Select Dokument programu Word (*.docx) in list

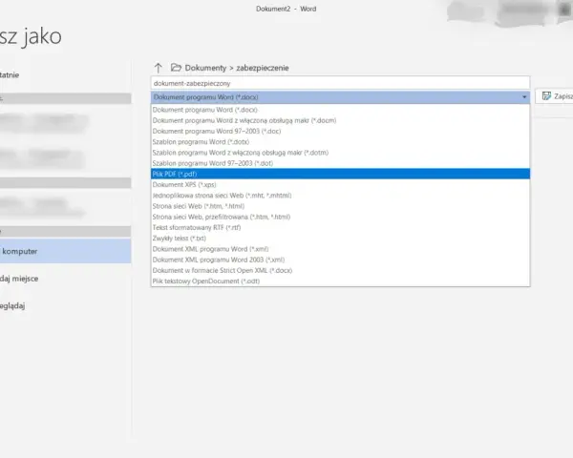click(340, 110)
